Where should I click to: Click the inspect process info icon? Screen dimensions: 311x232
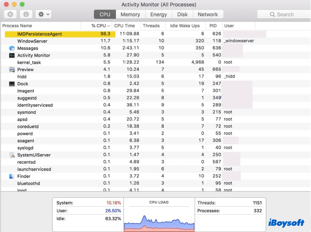pyautogui.click(x=26, y=14)
